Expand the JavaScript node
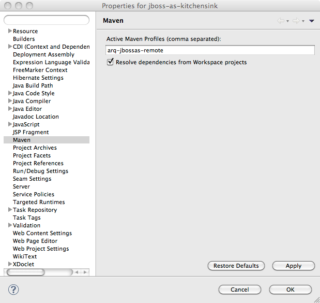This screenshot has height=303, width=320. click(x=10, y=124)
